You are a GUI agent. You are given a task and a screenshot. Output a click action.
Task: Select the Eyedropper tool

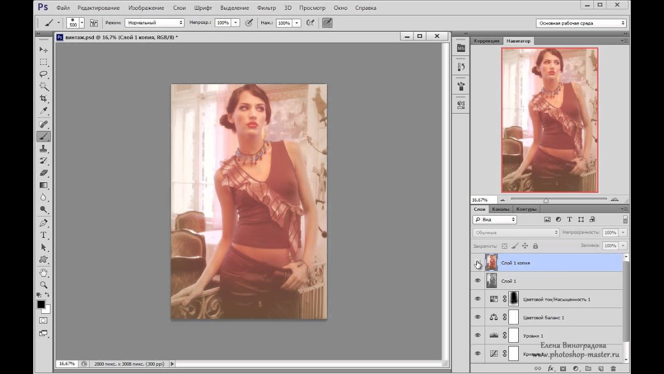click(x=44, y=111)
